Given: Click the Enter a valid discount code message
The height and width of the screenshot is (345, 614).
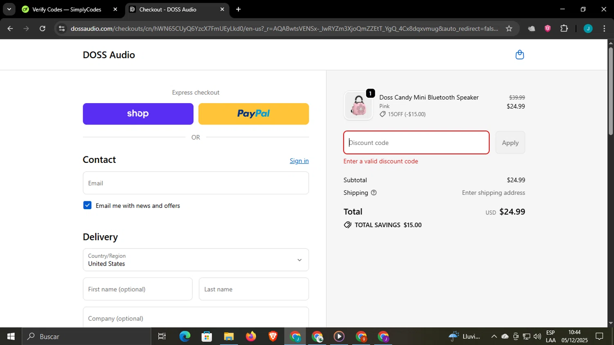Looking at the screenshot, I should pos(381,161).
